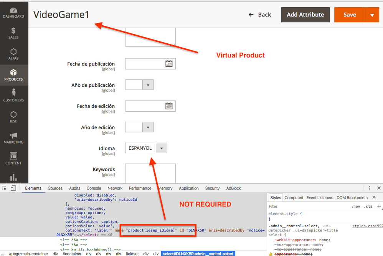Toggle the .cls class editor
The width and height of the screenshot is (383, 256).
point(368,206)
